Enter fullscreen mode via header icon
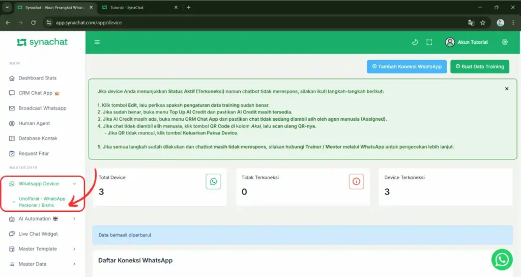521x277 pixels. coord(429,42)
